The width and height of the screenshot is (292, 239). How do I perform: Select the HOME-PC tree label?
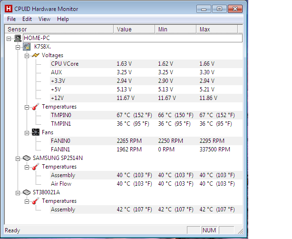pos(37,38)
